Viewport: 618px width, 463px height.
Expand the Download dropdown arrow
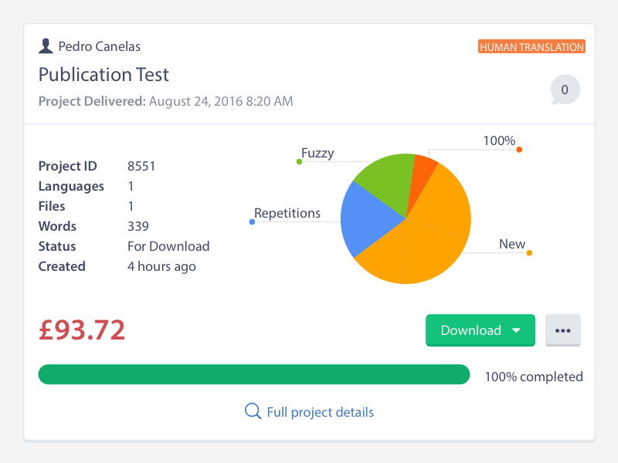516,330
